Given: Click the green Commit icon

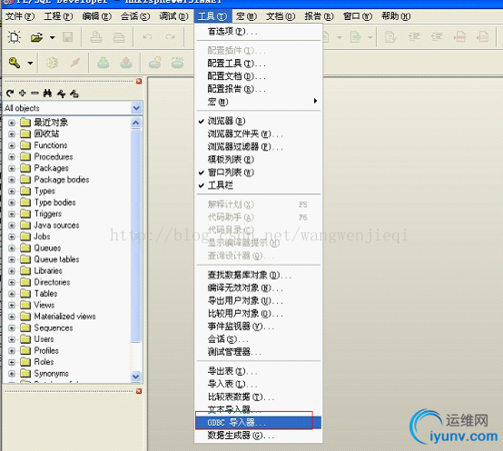Looking at the screenshot, I should point(104,63).
